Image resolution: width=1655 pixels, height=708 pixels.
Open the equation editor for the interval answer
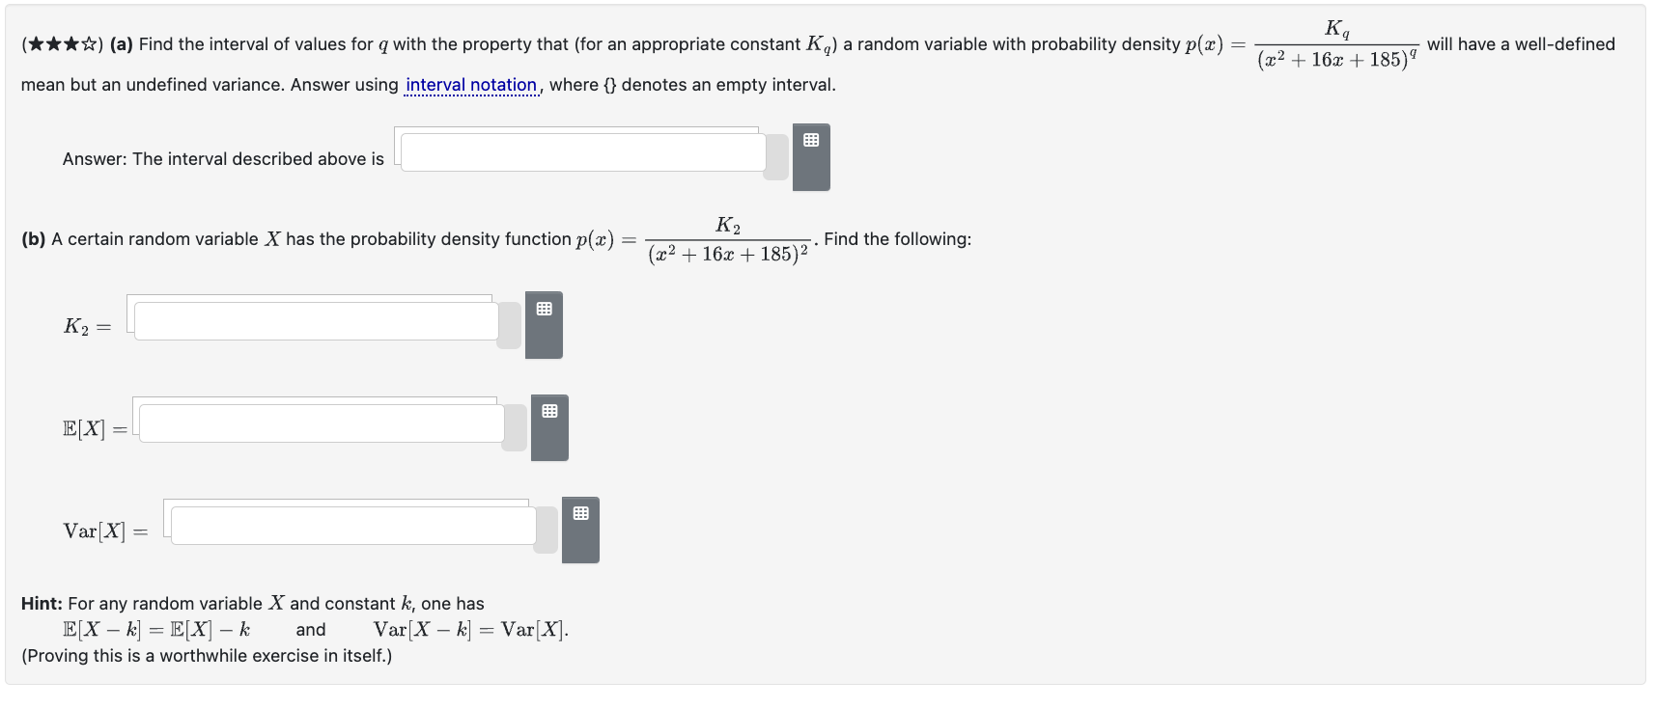(x=812, y=157)
